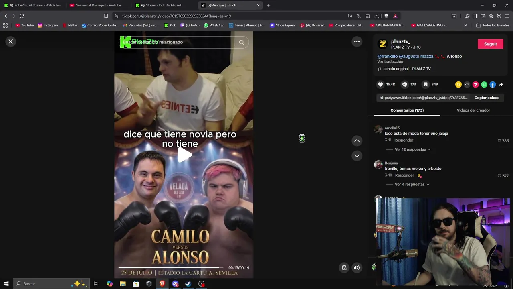Share the video to WhatsApp
The height and width of the screenshot is (289, 513).
tap(484, 85)
